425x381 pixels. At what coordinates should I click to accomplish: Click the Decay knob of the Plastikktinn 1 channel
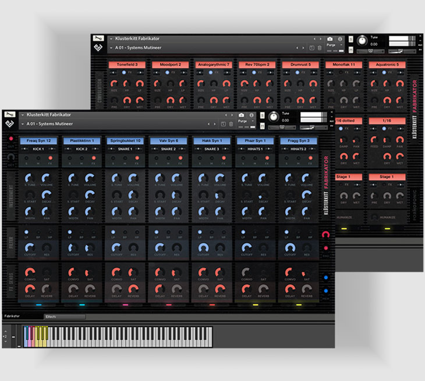click(x=90, y=195)
